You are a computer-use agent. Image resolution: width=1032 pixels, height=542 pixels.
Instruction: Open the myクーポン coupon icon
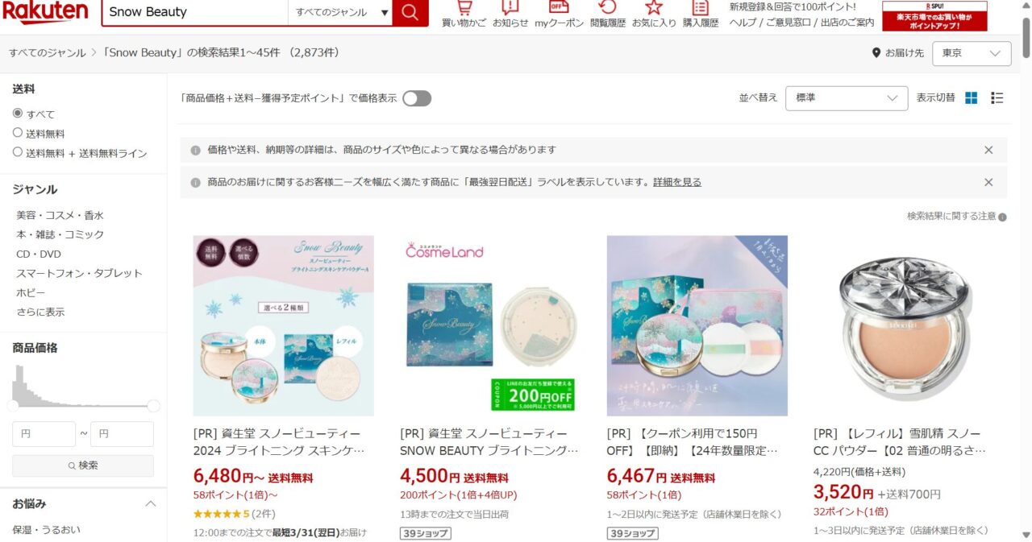click(559, 14)
